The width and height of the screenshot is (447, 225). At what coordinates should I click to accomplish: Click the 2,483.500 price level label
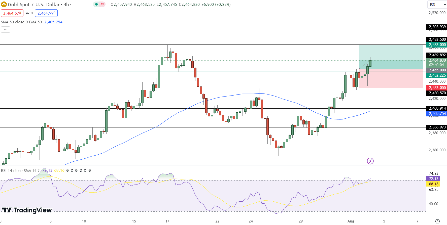tap(437, 39)
